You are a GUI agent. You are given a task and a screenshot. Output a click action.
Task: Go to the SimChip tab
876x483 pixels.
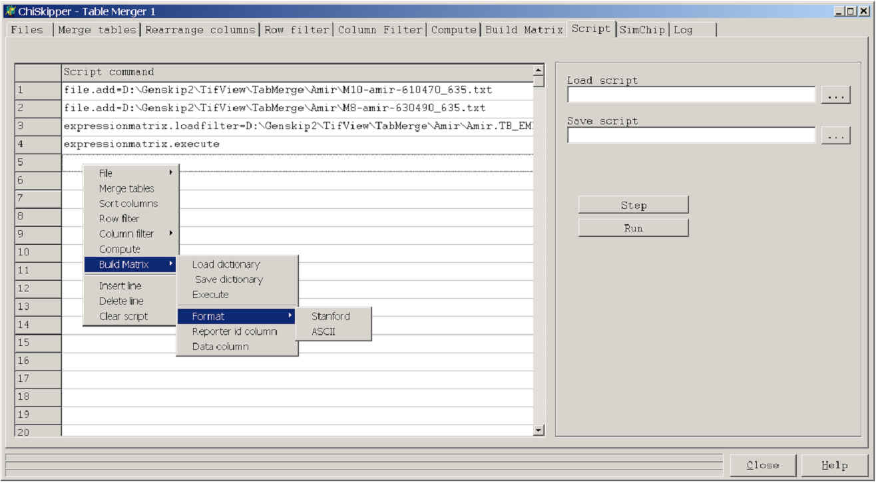(x=642, y=29)
